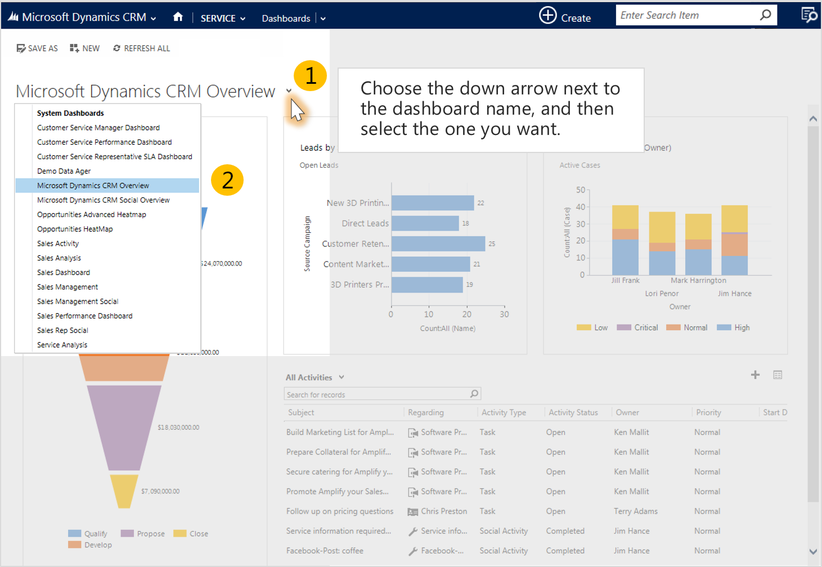Click Refresh All in the toolbar
The image size is (822, 567).
coord(141,48)
